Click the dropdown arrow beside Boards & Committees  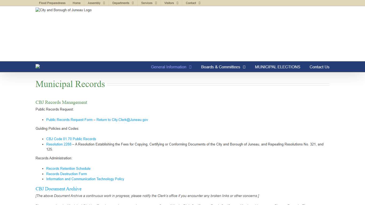coord(244,67)
